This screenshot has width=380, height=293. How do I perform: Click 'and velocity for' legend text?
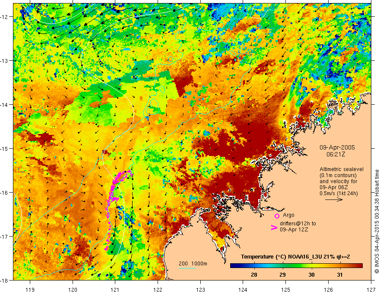pos(338,181)
